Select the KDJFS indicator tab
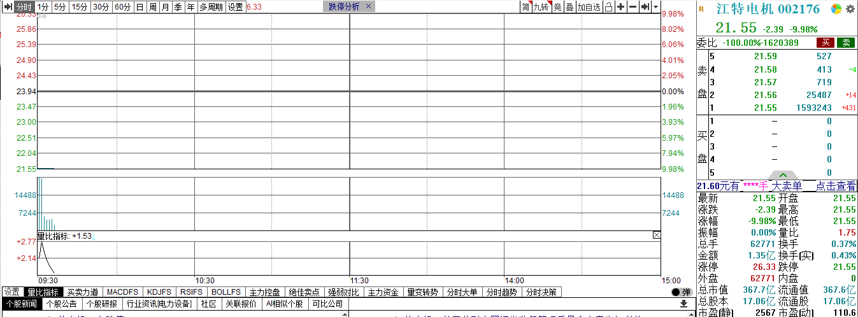The width and height of the screenshot is (858, 317). pos(159,292)
